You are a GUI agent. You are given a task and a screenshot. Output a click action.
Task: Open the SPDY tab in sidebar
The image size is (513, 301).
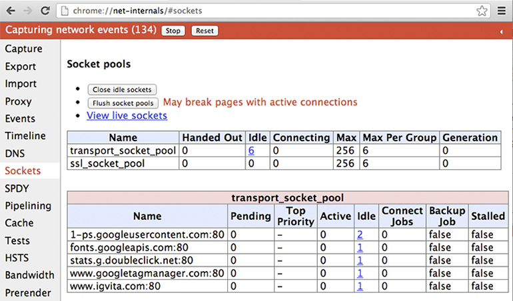(17, 188)
